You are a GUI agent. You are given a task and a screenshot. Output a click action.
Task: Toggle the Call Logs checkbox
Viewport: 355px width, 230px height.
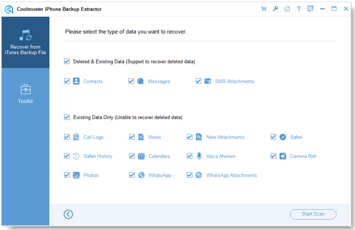point(67,137)
